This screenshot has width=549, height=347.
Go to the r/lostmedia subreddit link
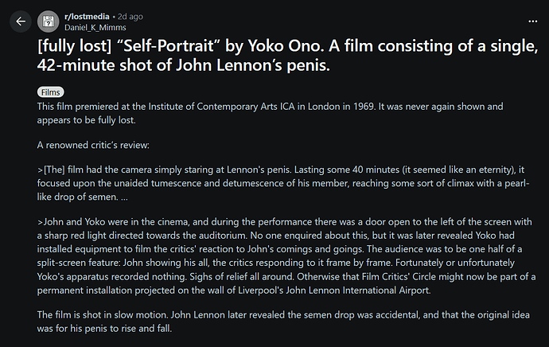click(86, 15)
